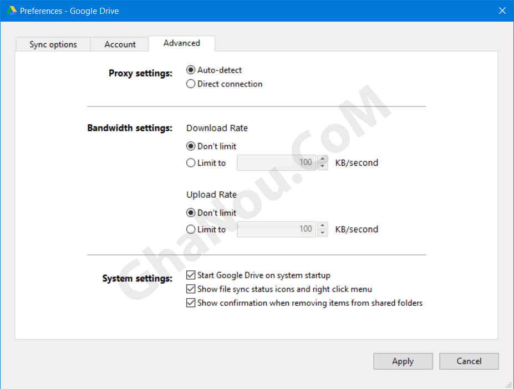Click the Apply button

tap(403, 361)
